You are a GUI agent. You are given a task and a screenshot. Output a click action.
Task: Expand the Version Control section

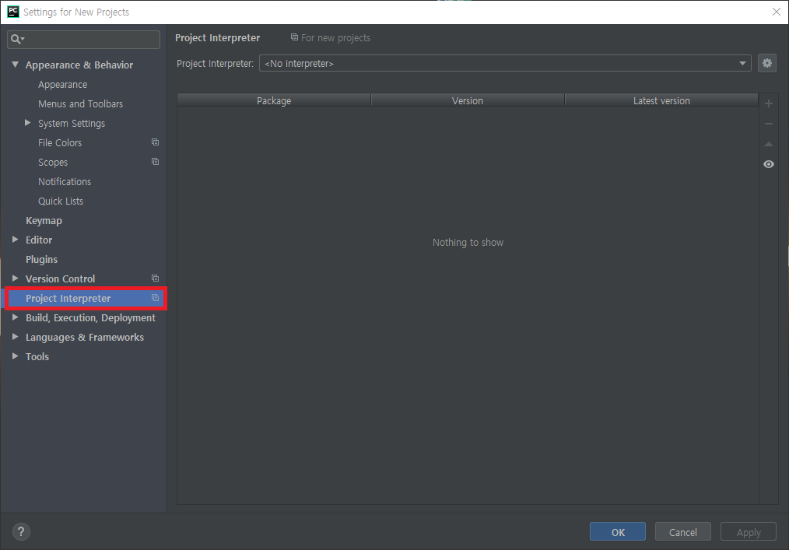[x=15, y=279]
